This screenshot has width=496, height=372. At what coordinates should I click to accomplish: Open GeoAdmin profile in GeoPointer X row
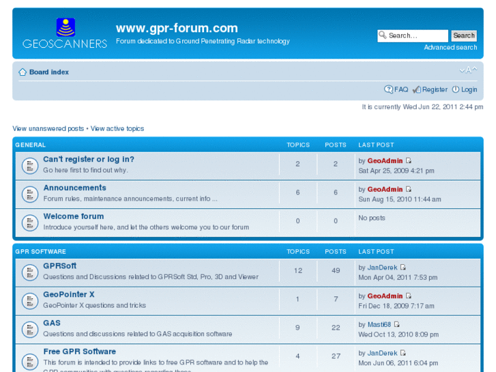(x=385, y=296)
